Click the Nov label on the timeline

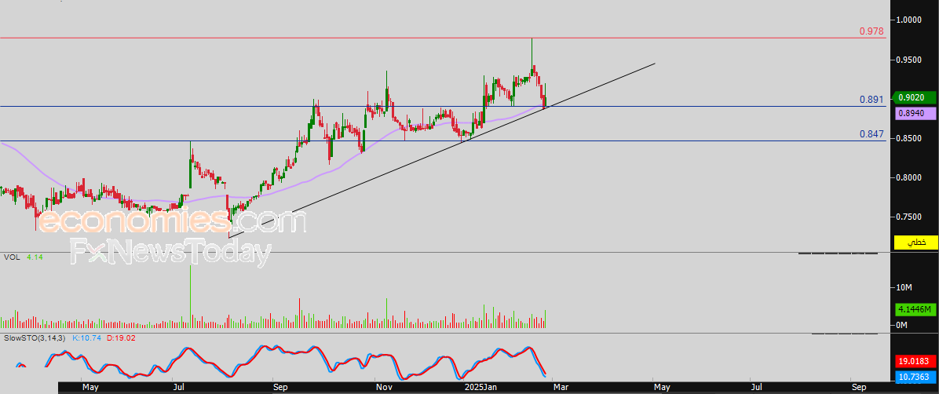(x=383, y=388)
